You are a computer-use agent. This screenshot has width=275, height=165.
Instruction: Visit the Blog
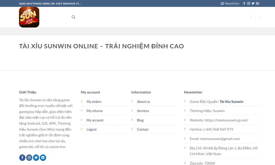[x=140, y=120]
